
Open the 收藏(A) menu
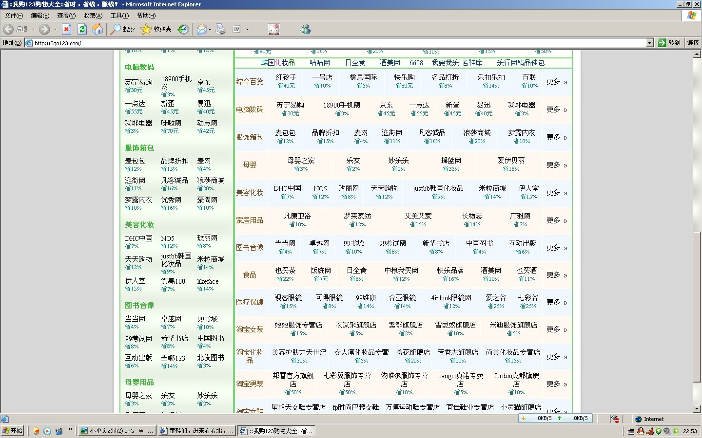[93, 16]
